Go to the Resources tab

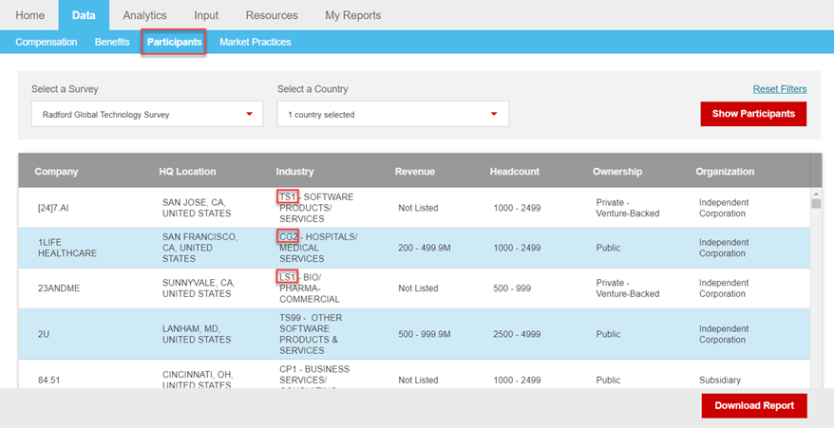[272, 15]
